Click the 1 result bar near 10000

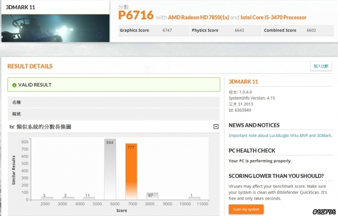click(194, 198)
